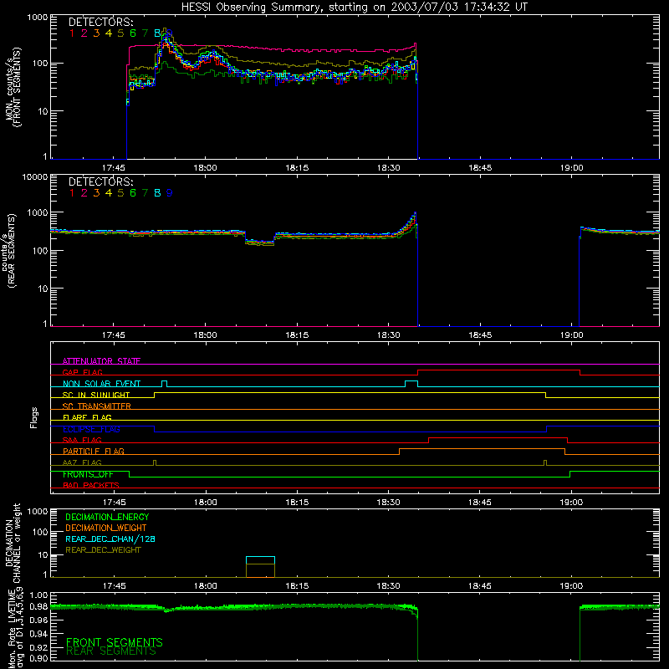669x669 pixels.
Task: Click the NON_SOLAR_EVENT flag label
Action: [x=101, y=384]
